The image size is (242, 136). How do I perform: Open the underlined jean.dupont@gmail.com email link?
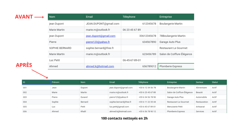coord(101,36)
